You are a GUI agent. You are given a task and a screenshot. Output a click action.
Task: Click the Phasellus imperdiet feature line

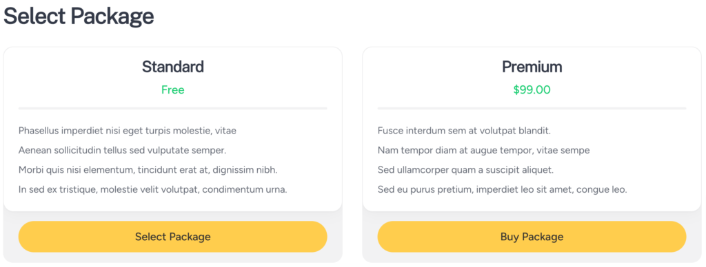128,131
